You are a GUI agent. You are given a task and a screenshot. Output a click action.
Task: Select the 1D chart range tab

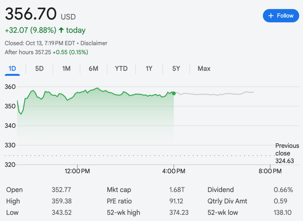click(12, 69)
